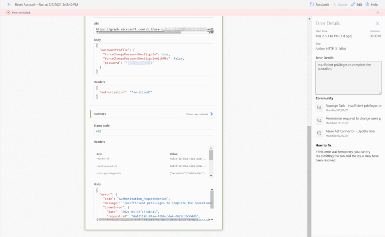This screenshot has width=385, height=237.
Task: Open Azure AD Connector - Update User post
Action: (x=350, y=131)
